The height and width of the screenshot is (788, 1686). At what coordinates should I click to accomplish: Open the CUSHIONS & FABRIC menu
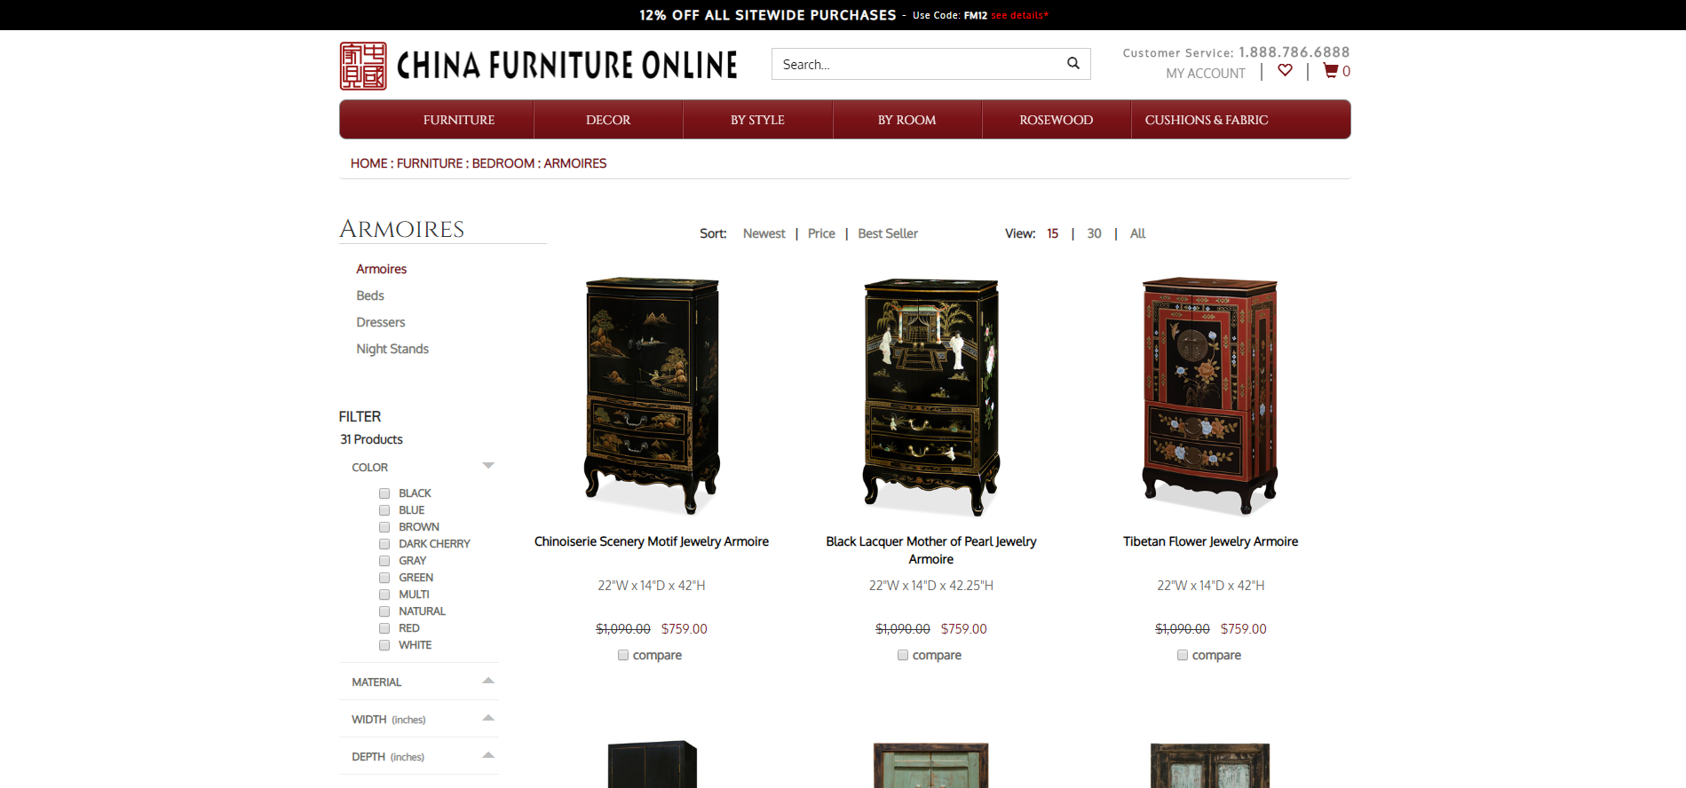[1207, 120]
